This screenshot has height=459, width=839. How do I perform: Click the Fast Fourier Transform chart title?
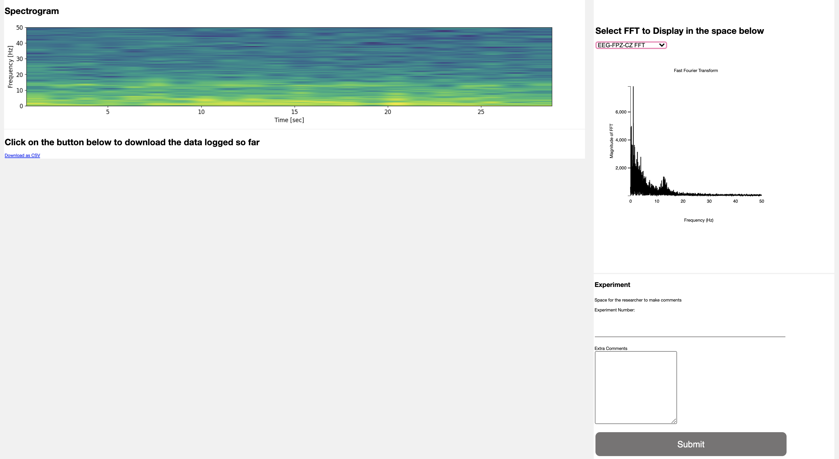695,70
